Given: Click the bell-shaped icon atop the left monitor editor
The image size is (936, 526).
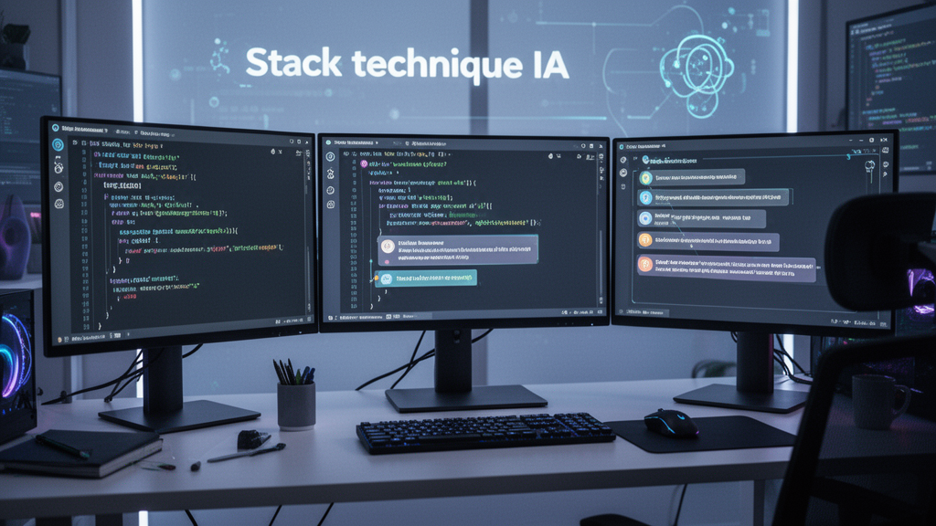Looking at the screenshot, I should coord(272,152).
